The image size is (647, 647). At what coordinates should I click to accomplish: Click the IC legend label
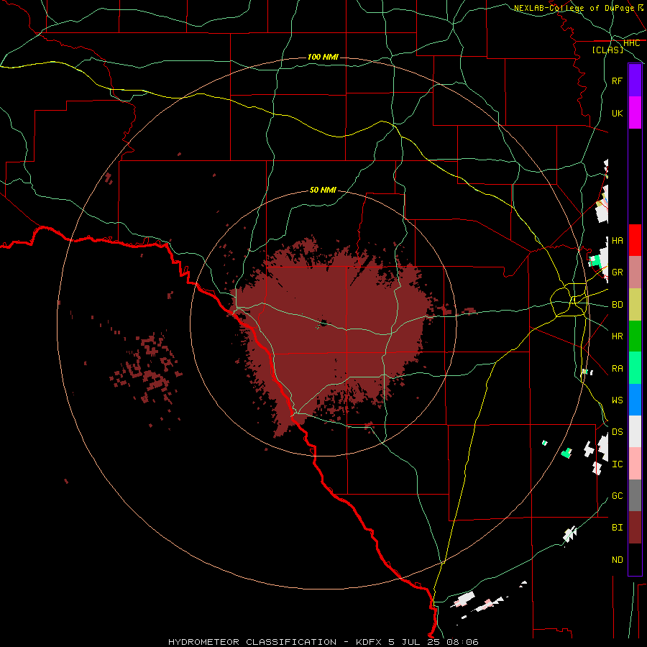pyautogui.click(x=617, y=464)
